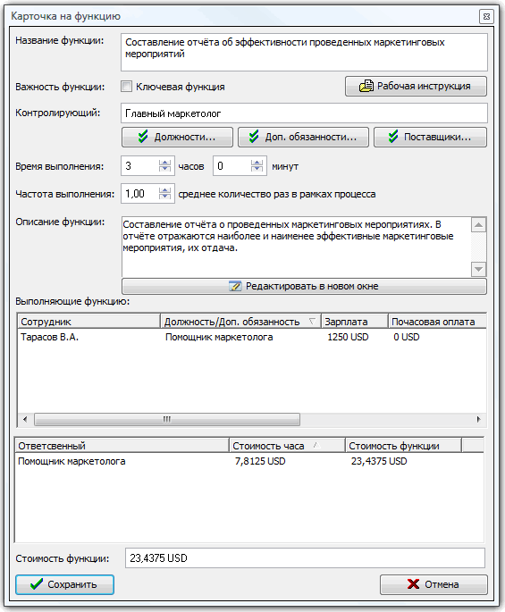The image size is (505, 612).
Task: Open Доп. обязанности selection
Action: (x=304, y=137)
